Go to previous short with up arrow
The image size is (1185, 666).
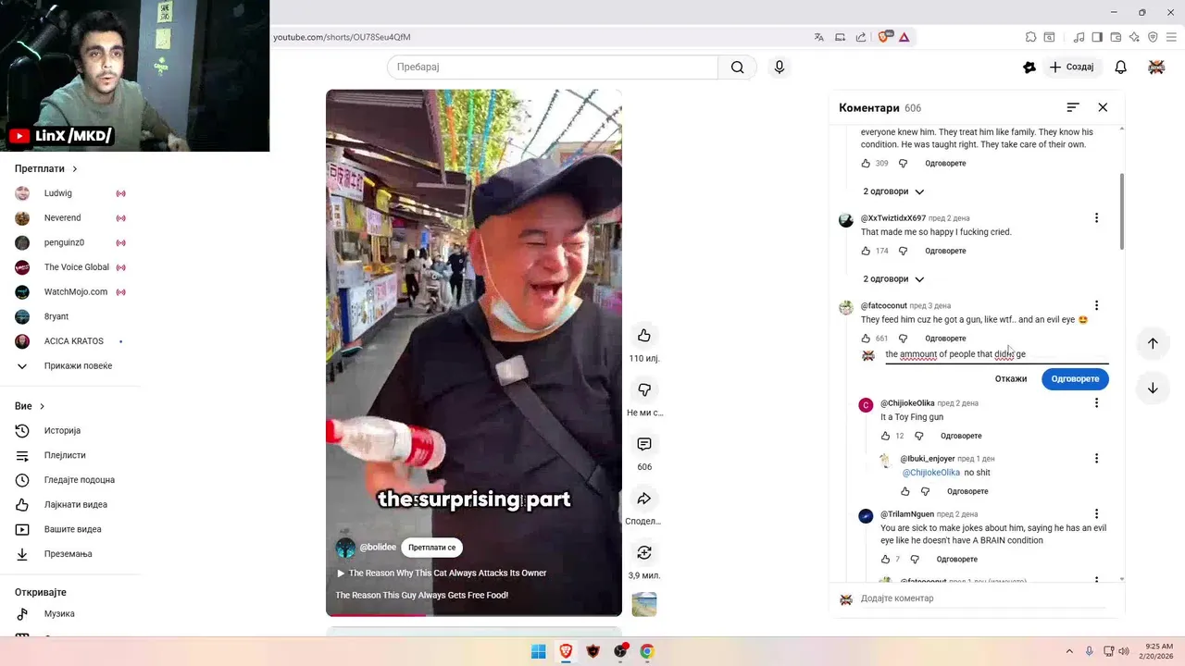pyautogui.click(x=1153, y=343)
